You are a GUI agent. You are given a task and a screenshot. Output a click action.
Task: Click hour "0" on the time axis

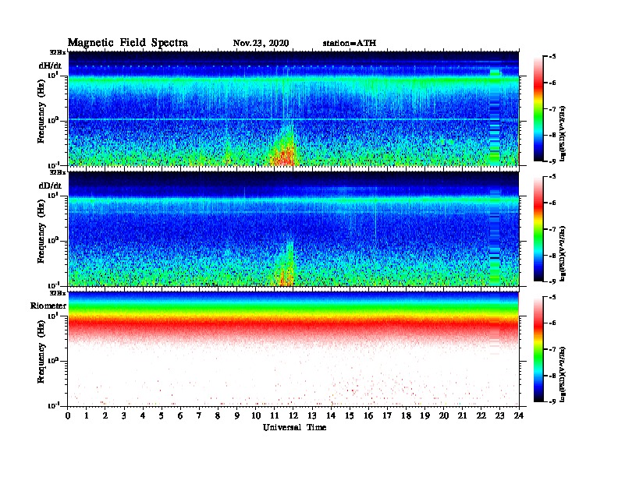coord(68,416)
